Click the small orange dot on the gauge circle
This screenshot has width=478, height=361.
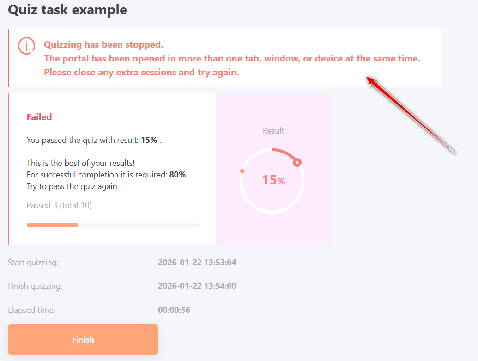click(x=242, y=171)
